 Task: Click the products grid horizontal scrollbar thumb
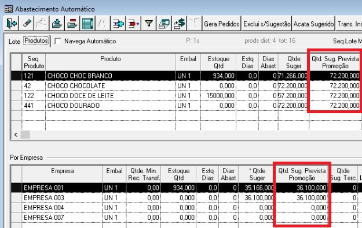[x=25, y=134]
